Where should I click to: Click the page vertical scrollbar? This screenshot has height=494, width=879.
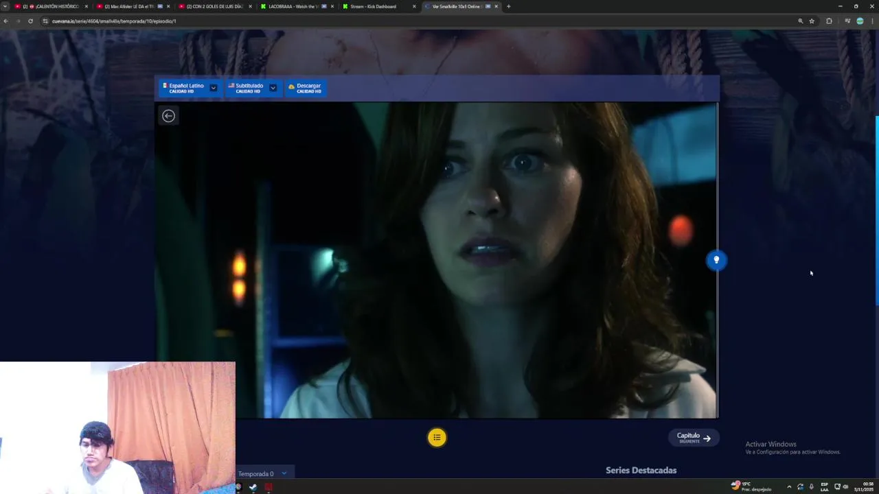tap(877, 211)
